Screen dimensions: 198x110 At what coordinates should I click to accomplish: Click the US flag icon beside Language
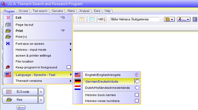coord(8,75)
